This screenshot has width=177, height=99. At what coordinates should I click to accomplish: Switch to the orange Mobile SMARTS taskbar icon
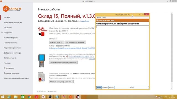[x=71, y=97]
